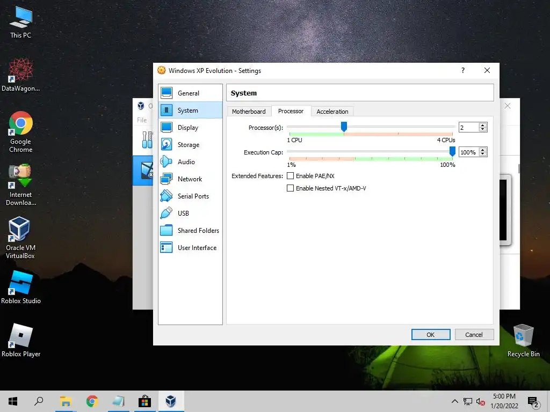Open the Display settings category

point(190,128)
